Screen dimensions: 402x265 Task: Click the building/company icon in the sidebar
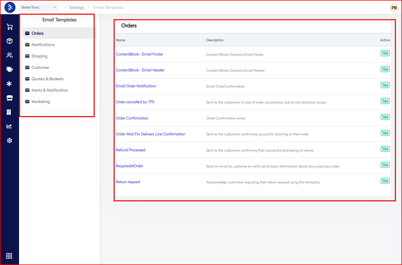pyautogui.click(x=9, y=112)
